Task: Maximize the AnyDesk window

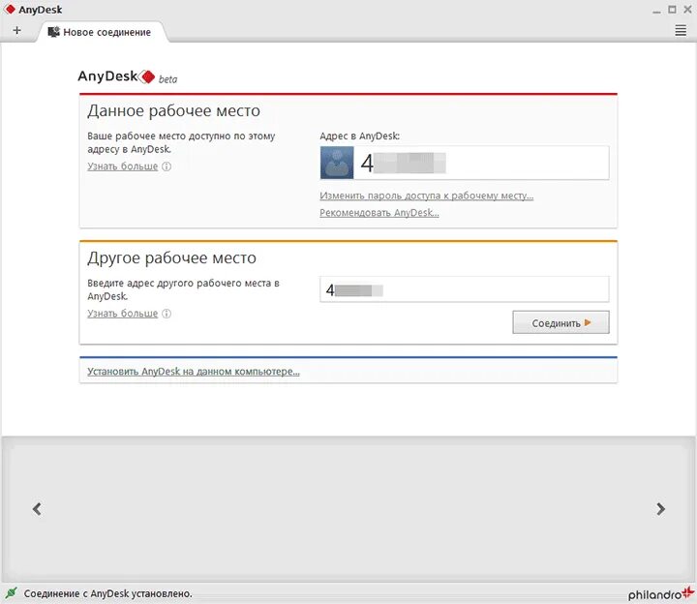Action: click(x=672, y=10)
